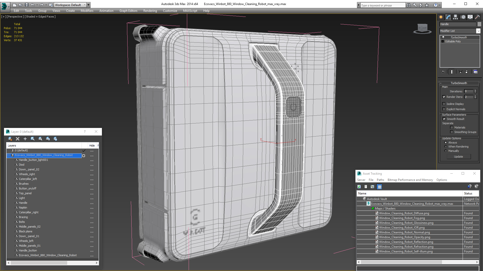483x271 pixels.
Task: Toggle Show End Result icon below stack
Action: coord(452,72)
